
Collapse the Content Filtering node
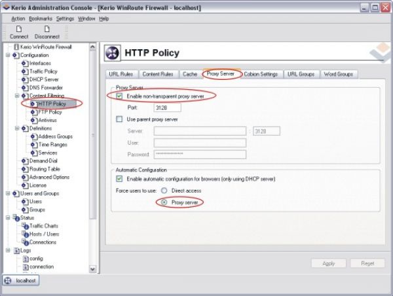[x=17, y=96]
